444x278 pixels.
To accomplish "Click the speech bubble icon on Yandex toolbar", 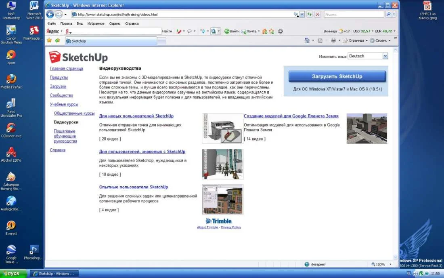I will [x=189, y=31].
